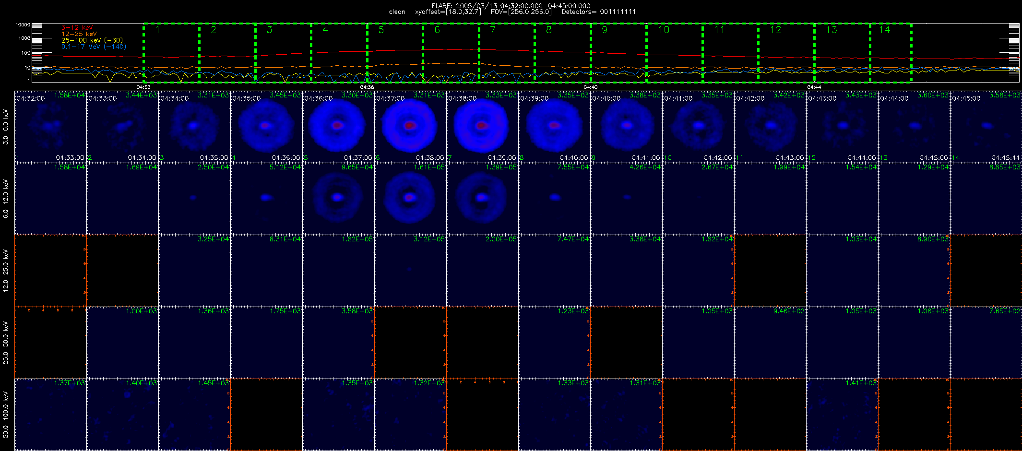Image resolution: width=1022 pixels, height=451 pixels.
Task: Open the 3.0-6.0 keV image starting 04:32:00
Action: [x=50, y=127]
